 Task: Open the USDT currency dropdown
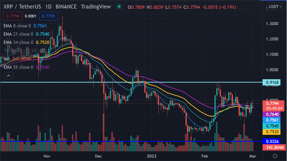pos(275,7)
